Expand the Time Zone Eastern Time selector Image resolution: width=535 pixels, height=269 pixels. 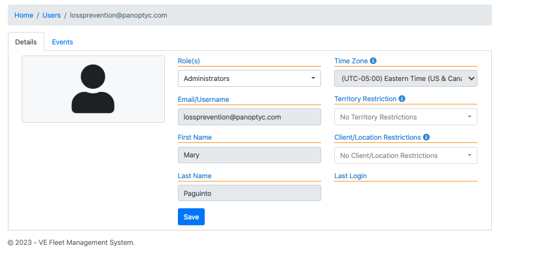pos(406,78)
